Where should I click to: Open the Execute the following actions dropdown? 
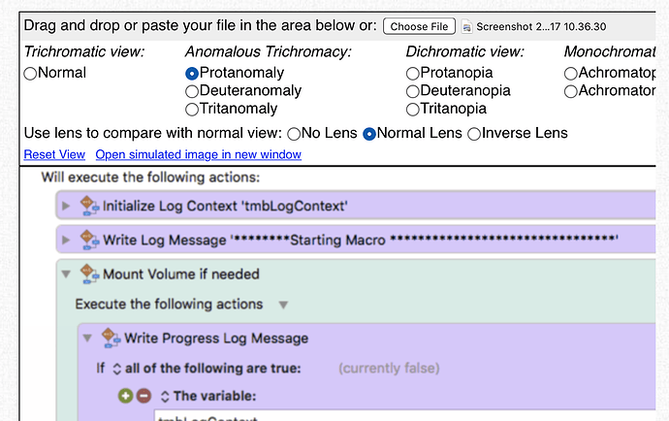click(283, 305)
